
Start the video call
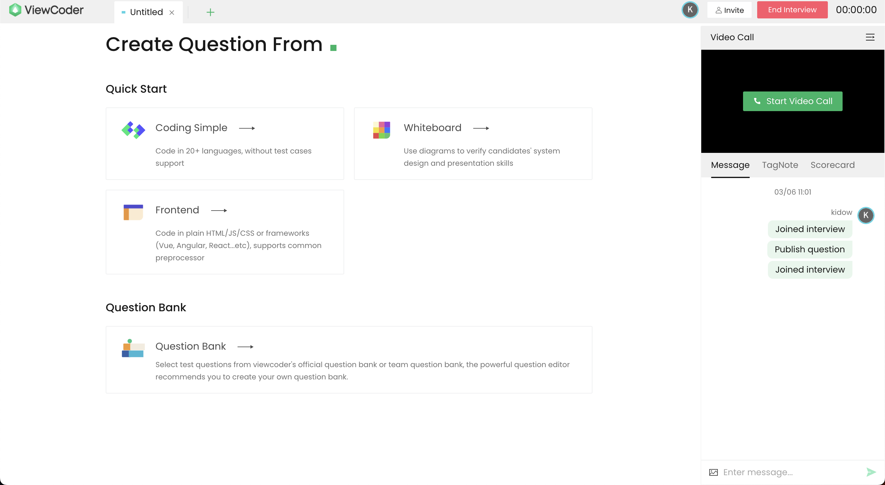click(792, 101)
